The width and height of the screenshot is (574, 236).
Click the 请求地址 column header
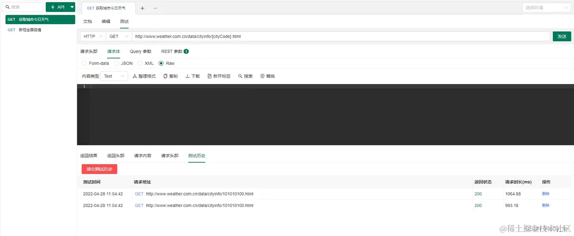(x=143, y=182)
